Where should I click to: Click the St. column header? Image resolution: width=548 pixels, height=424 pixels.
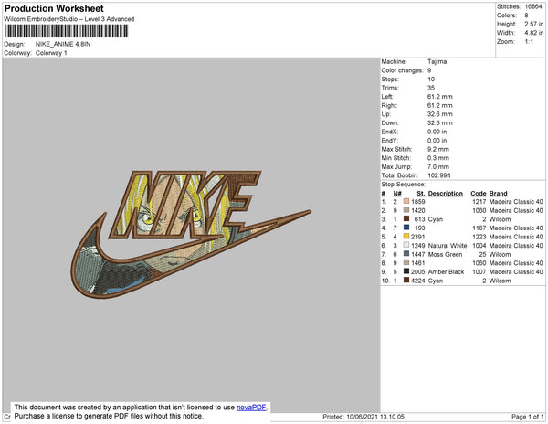pyautogui.click(x=421, y=194)
